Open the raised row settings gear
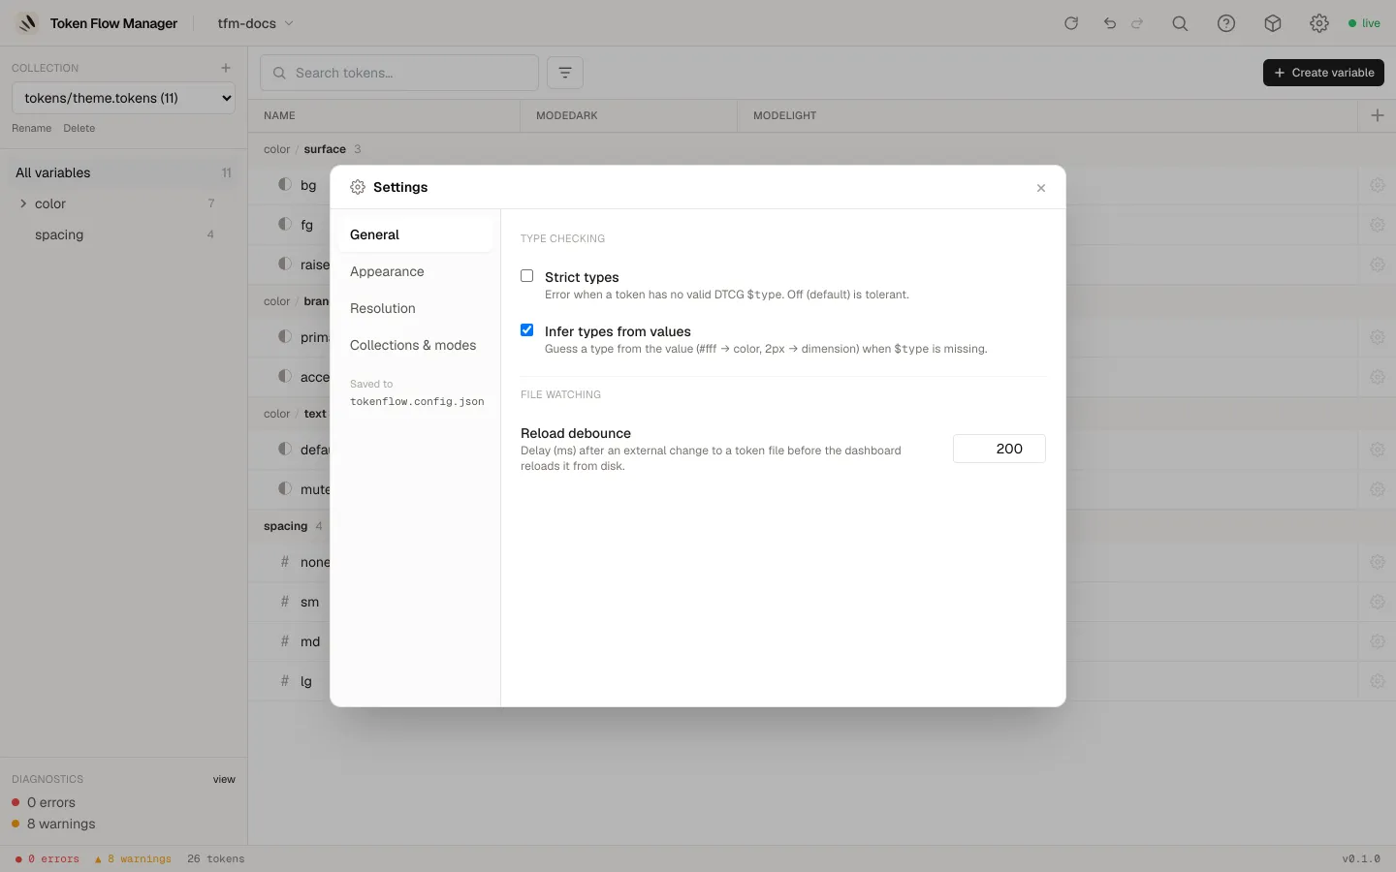 click(1378, 265)
